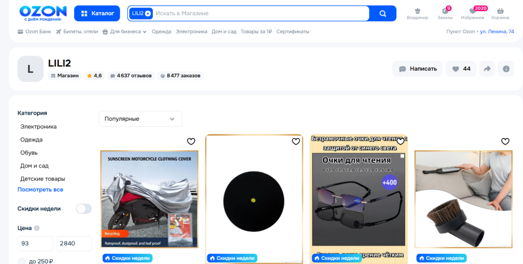The width and height of the screenshot is (523, 264).
Task: Select до 250 ₽ price option
Action: (x=22, y=261)
